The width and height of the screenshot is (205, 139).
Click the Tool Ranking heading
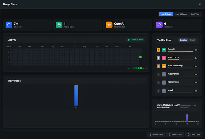[x=164, y=40]
